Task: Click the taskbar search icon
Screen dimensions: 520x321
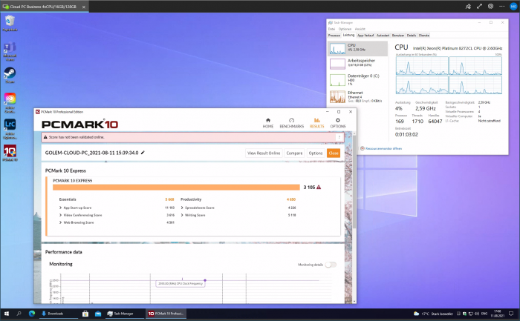Action: tap(19, 314)
